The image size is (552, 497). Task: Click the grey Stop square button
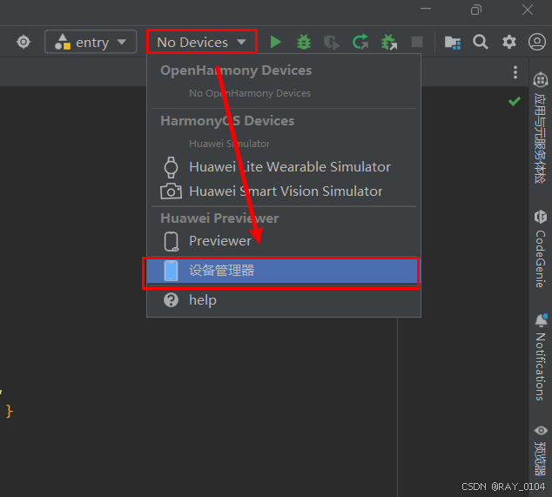pos(417,42)
